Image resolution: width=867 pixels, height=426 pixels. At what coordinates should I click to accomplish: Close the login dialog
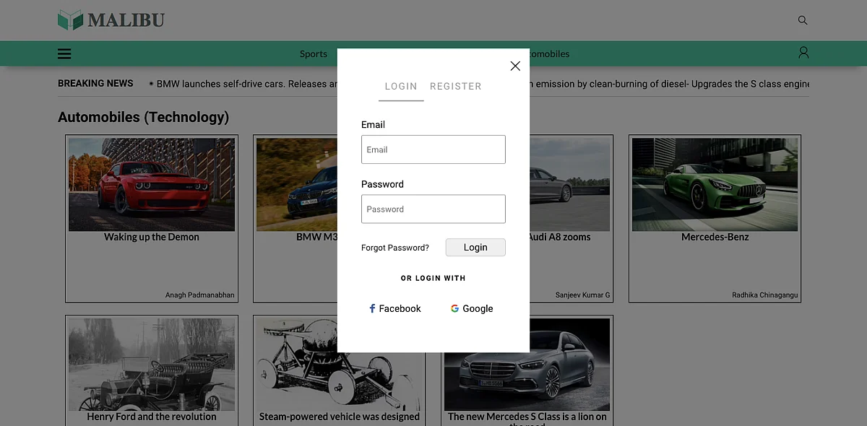pyautogui.click(x=515, y=66)
